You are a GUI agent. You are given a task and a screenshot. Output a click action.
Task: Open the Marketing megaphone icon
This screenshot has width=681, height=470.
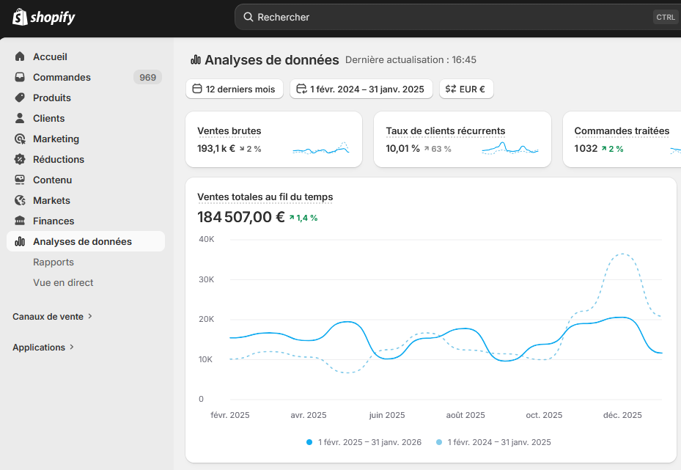pyautogui.click(x=18, y=139)
